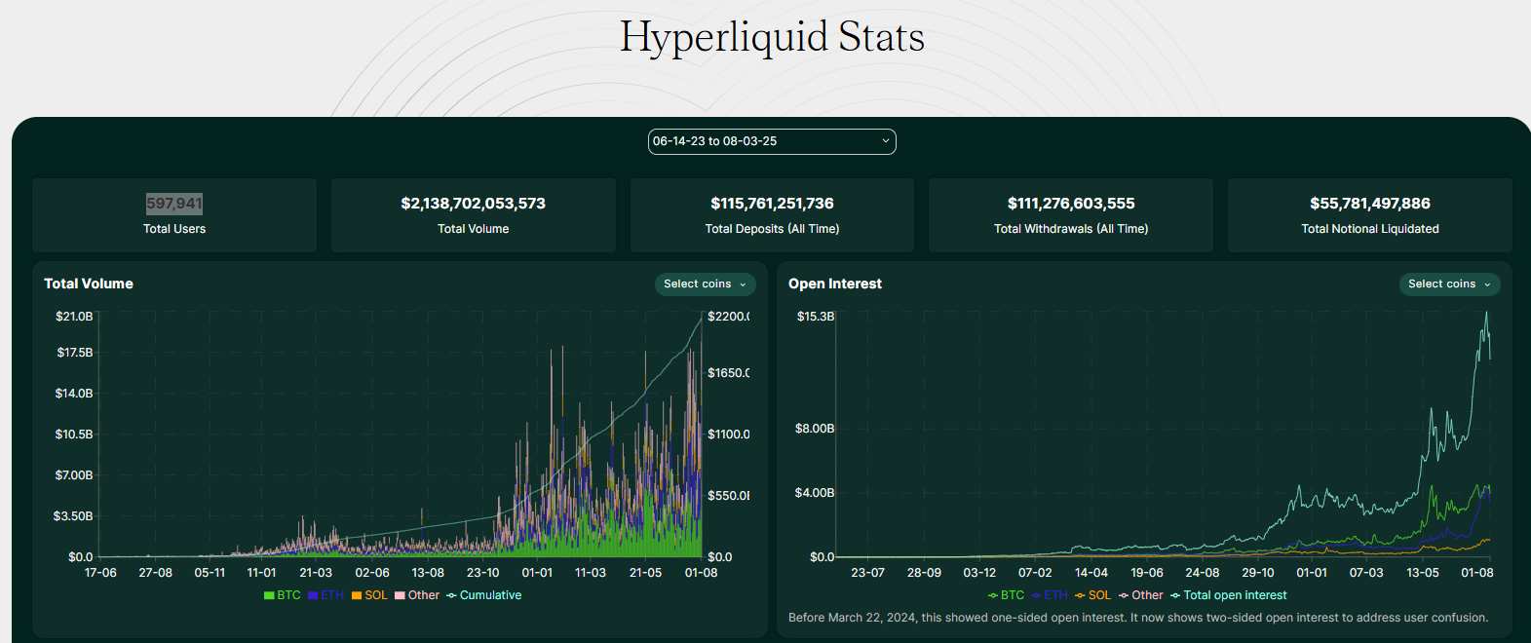Toggle SOL legend in Total Volume chart
Screen dimensions: 1531x643
pyautogui.click(x=369, y=595)
